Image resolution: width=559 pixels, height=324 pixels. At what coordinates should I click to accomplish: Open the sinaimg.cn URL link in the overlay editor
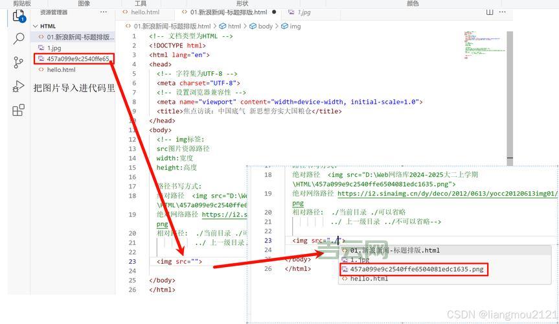coord(447,193)
